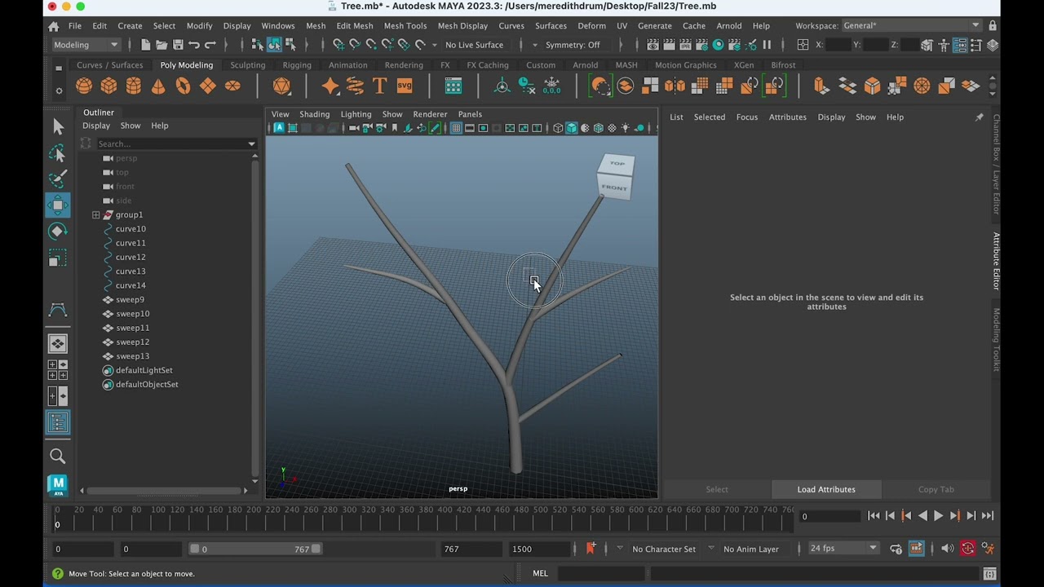Select the polygon sphere shelf icon

(x=84, y=86)
